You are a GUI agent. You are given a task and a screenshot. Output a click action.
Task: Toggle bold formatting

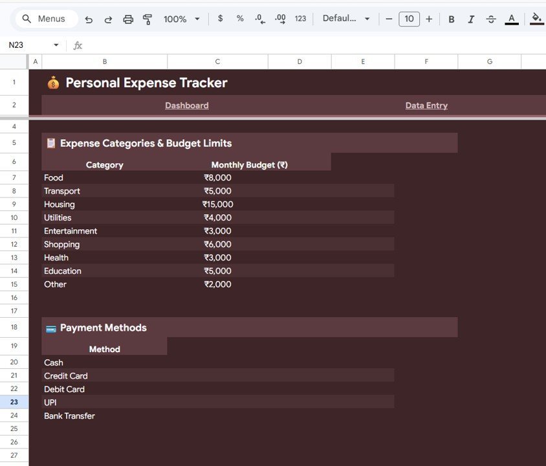point(452,19)
